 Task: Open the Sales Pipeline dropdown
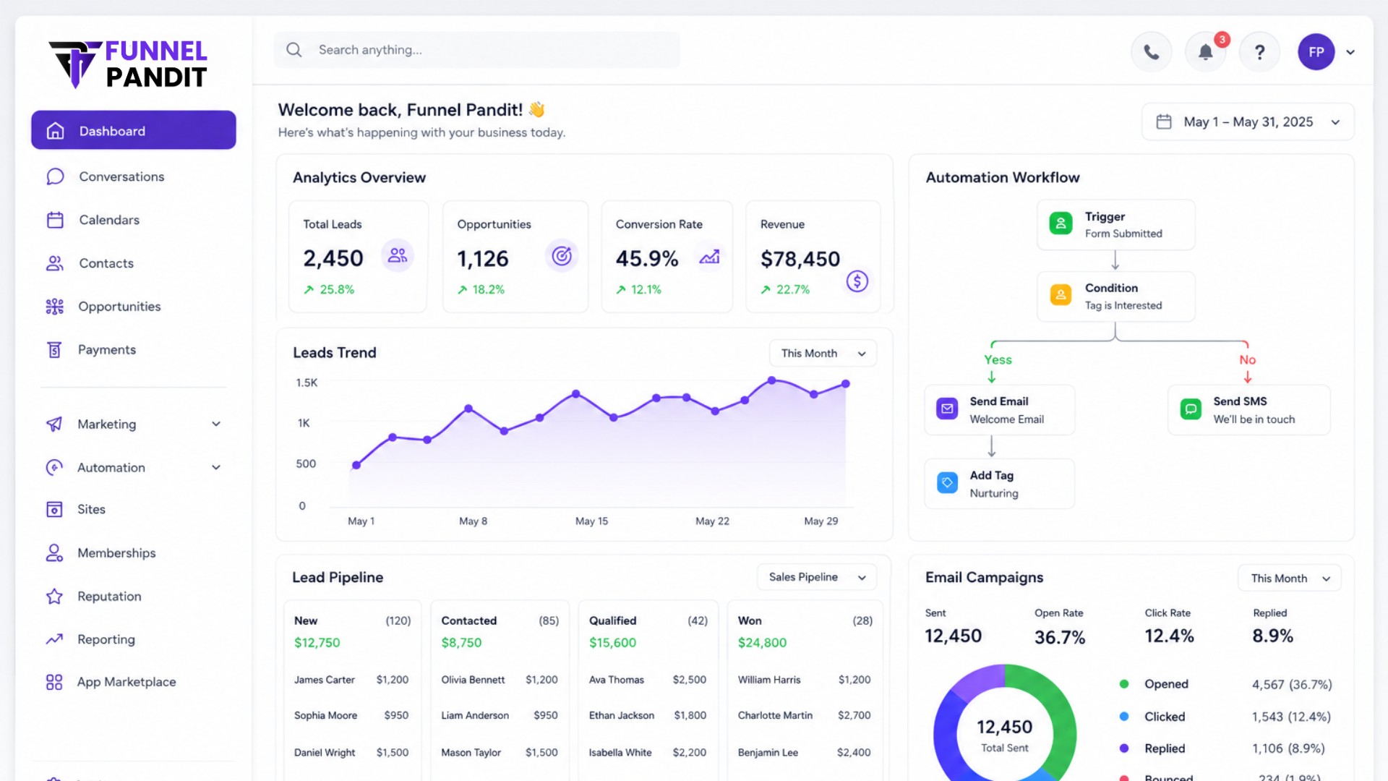click(x=817, y=577)
